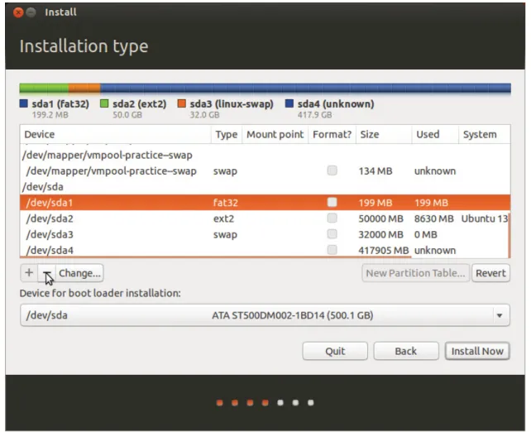Click the Size column header
This screenshot has width=531, height=432.
[384, 134]
